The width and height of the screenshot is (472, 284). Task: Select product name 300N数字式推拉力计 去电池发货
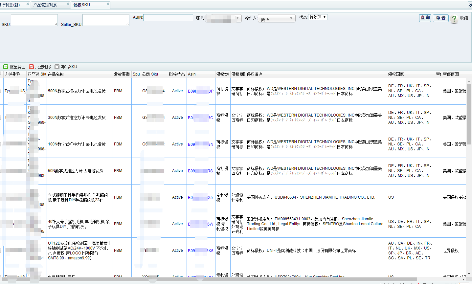tap(77, 118)
